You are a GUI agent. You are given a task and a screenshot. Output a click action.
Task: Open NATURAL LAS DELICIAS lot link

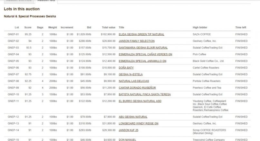pos(134,81)
